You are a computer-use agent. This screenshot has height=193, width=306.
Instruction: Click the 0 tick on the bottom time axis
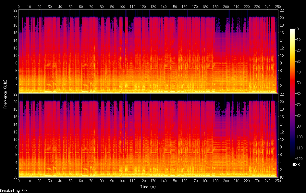point(19,181)
